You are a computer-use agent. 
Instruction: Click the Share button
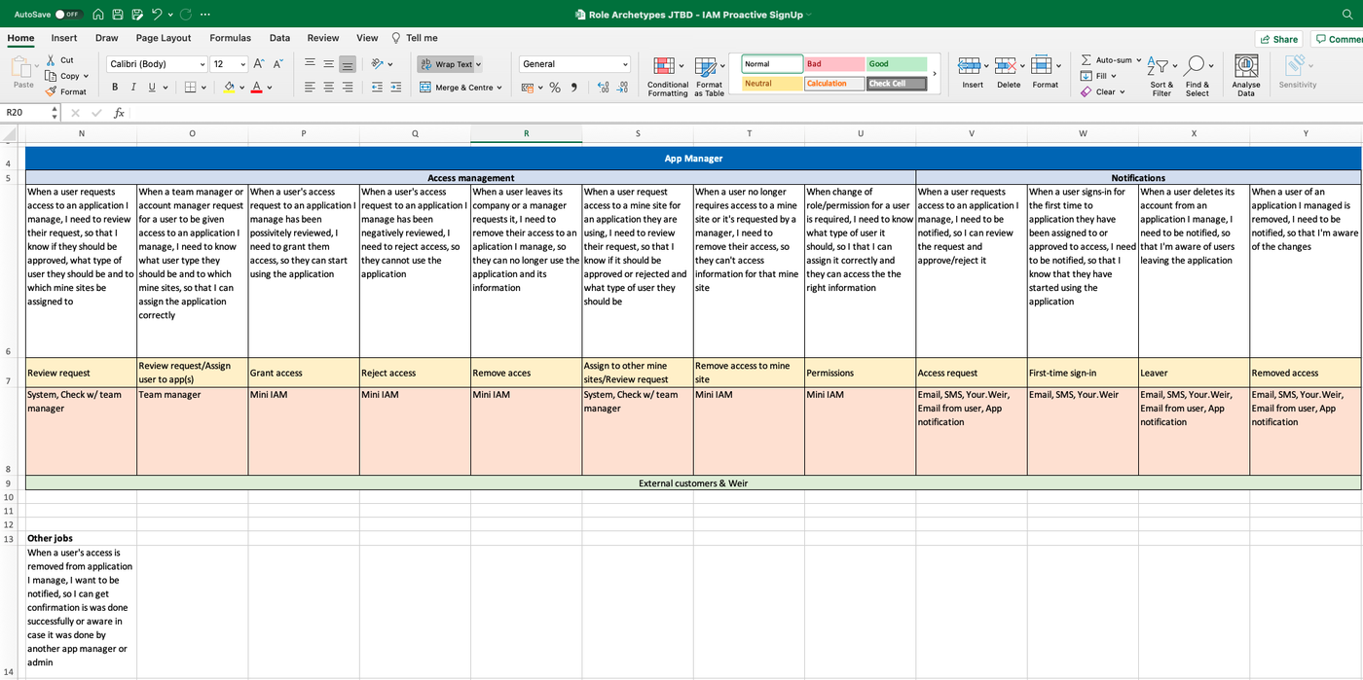1279,39
